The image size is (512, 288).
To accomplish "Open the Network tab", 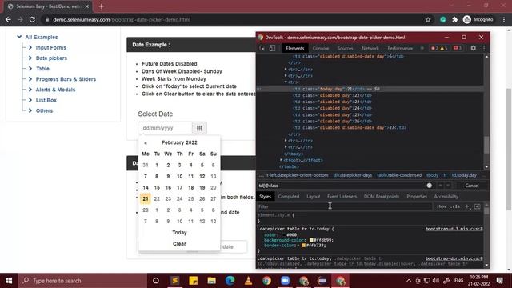I will (x=370, y=48).
